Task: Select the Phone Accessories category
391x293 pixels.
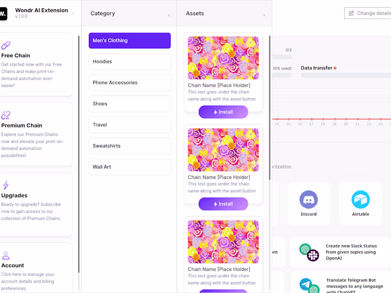Action: pyautogui.click(x=130, y=83)
